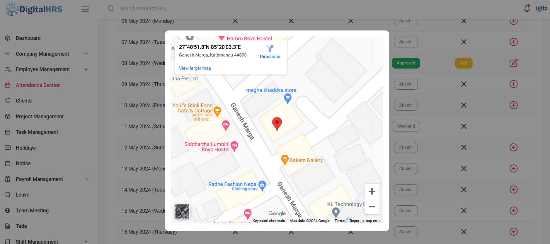Viewport: 550px width, 244px height.
Task: Click add icon for 07 May row
Action: (x=513, y=42)
